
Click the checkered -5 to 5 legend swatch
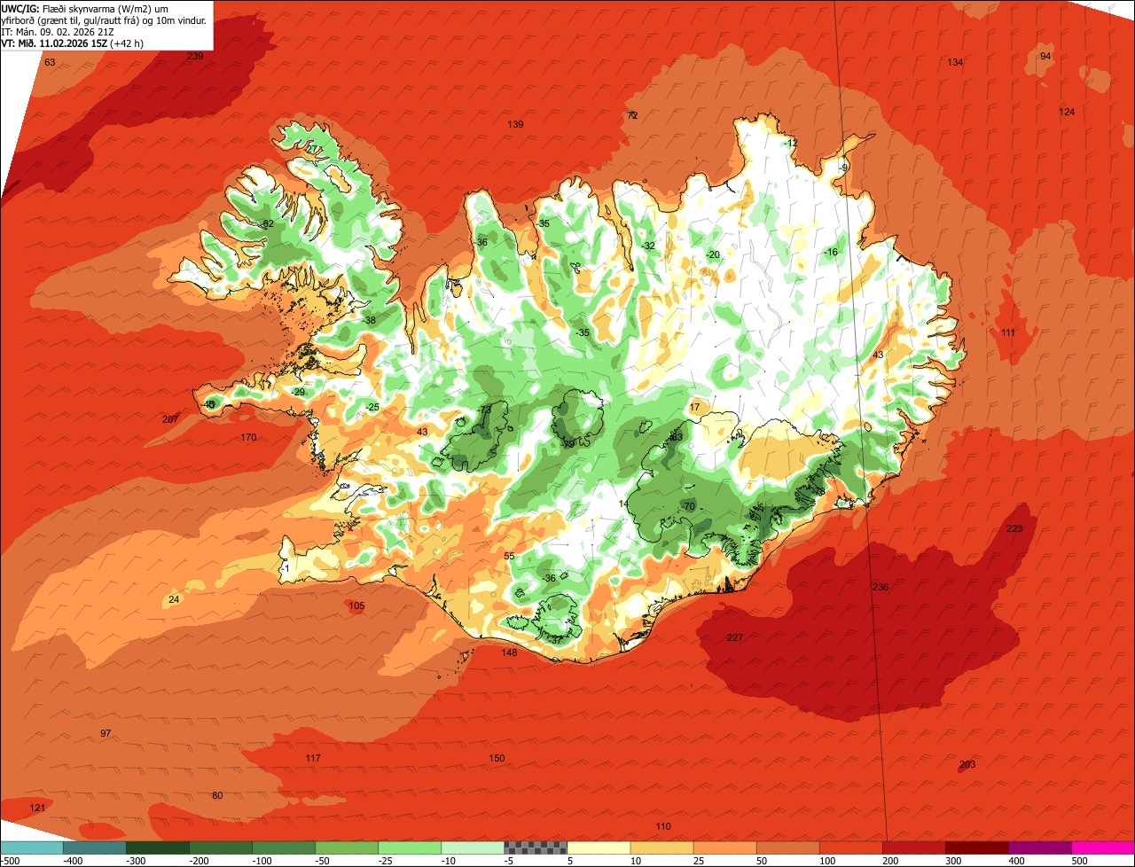pyautogui.click(x=536, y=847)
